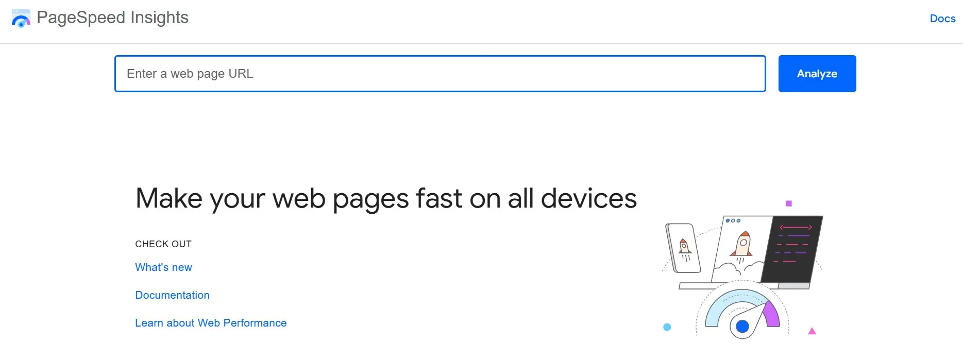The image size is (963, 359).
Task: Click the PageSpeed Insights title text
Action: coord(113,18)
